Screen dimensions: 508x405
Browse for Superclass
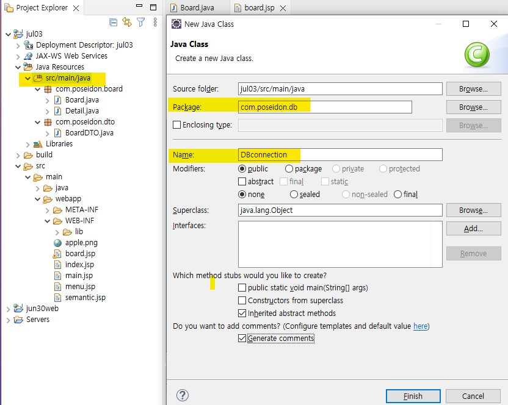[473, 210]
